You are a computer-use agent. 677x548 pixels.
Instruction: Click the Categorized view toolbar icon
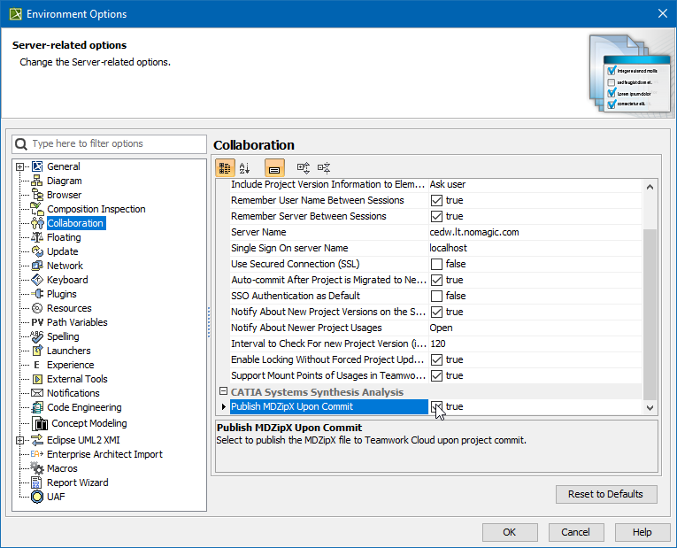click(x=225, y=167)
